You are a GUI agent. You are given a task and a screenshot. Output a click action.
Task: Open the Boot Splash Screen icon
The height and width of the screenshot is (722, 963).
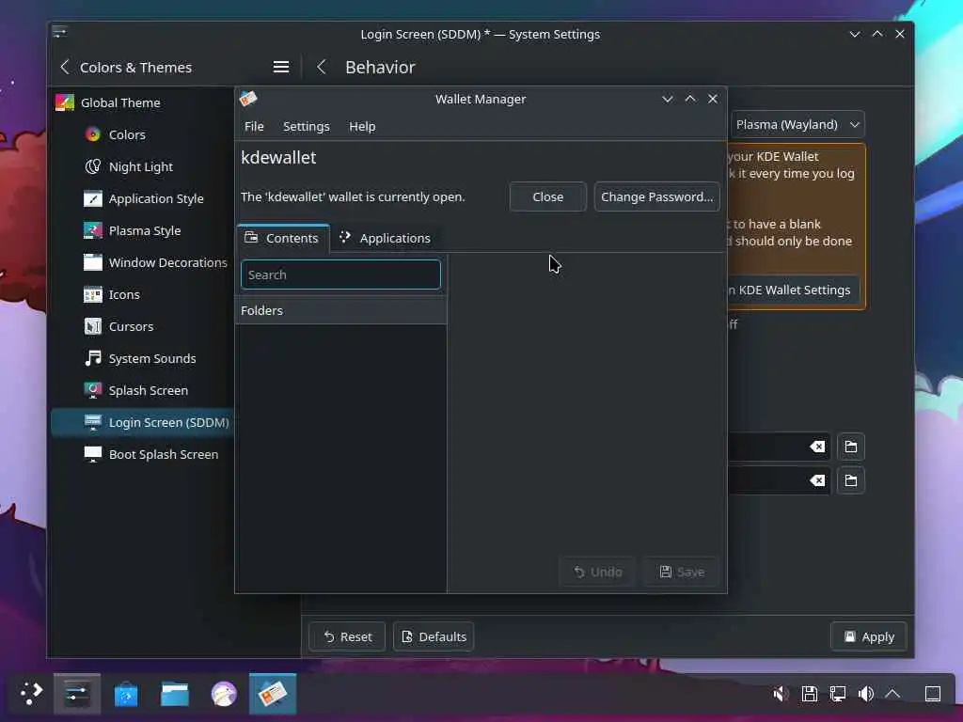93,454
